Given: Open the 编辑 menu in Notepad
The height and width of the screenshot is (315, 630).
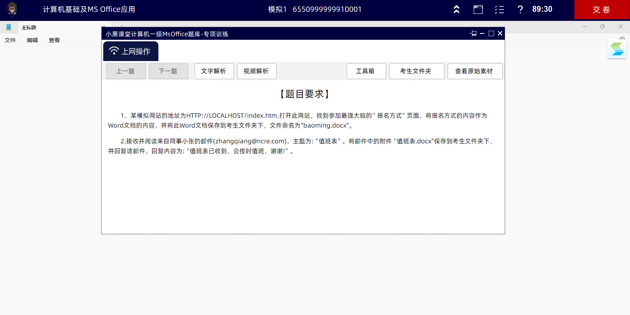Looking at the screenshot, I should click(x=32, y=40).
